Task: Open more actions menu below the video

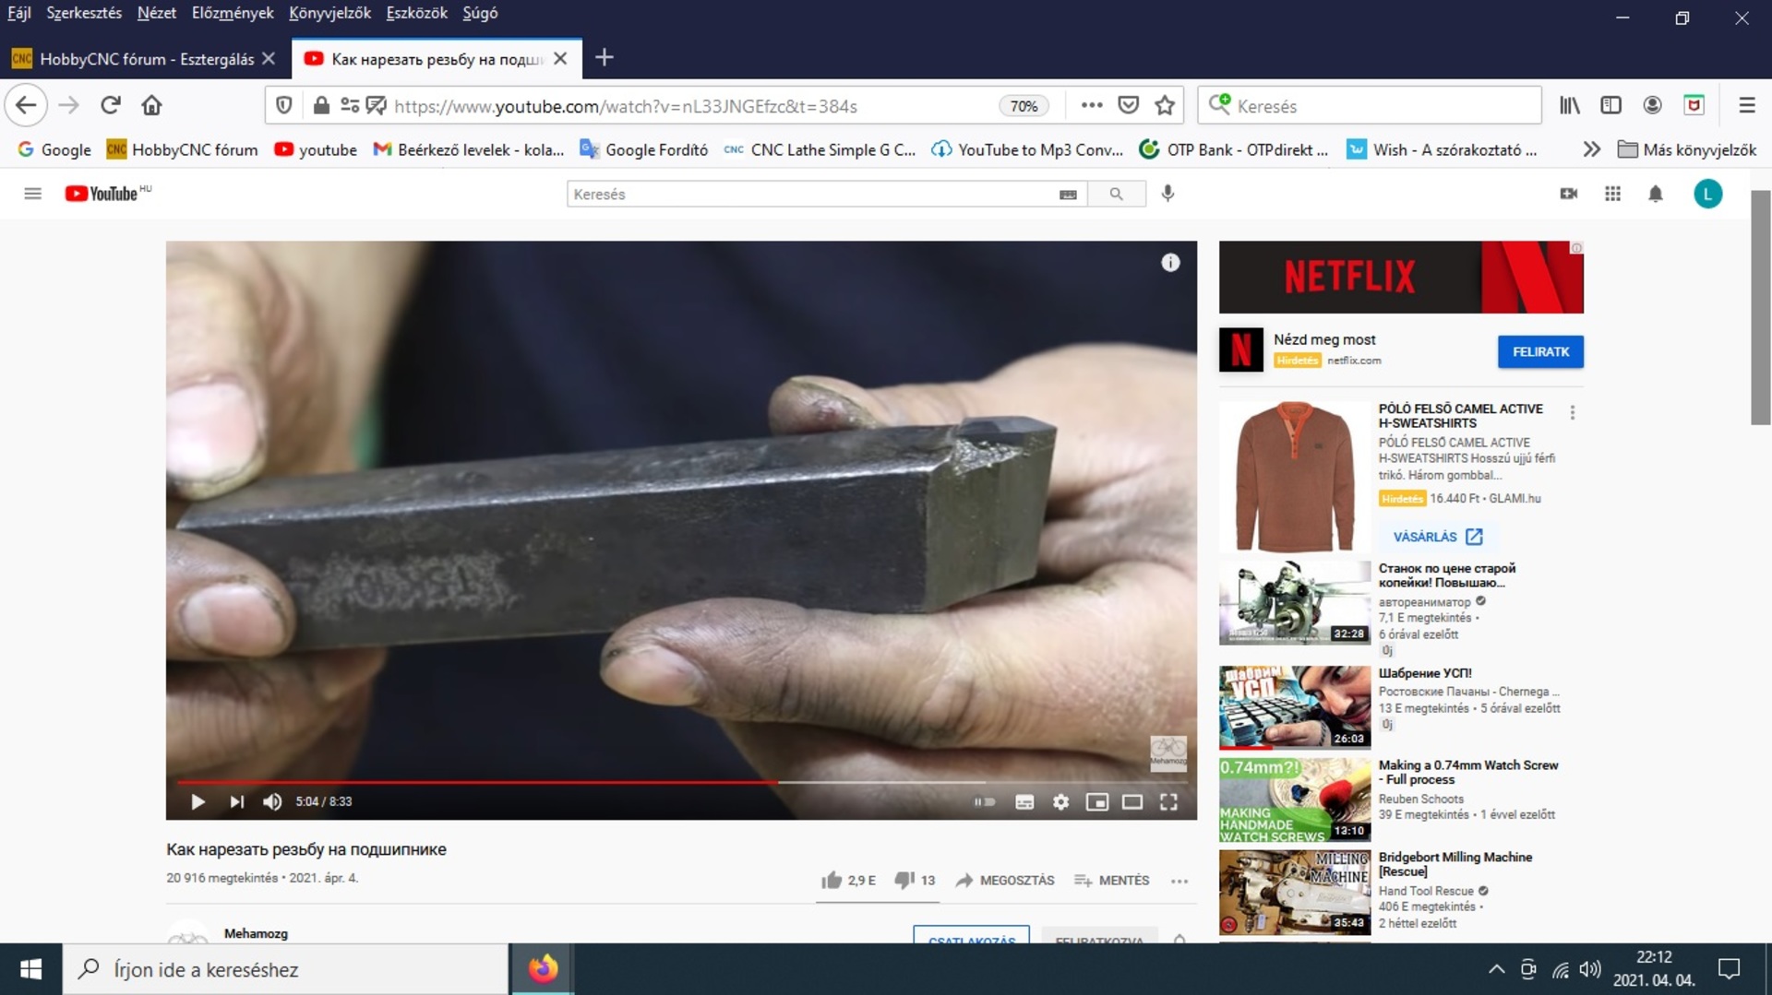Action: [1179, 881]
